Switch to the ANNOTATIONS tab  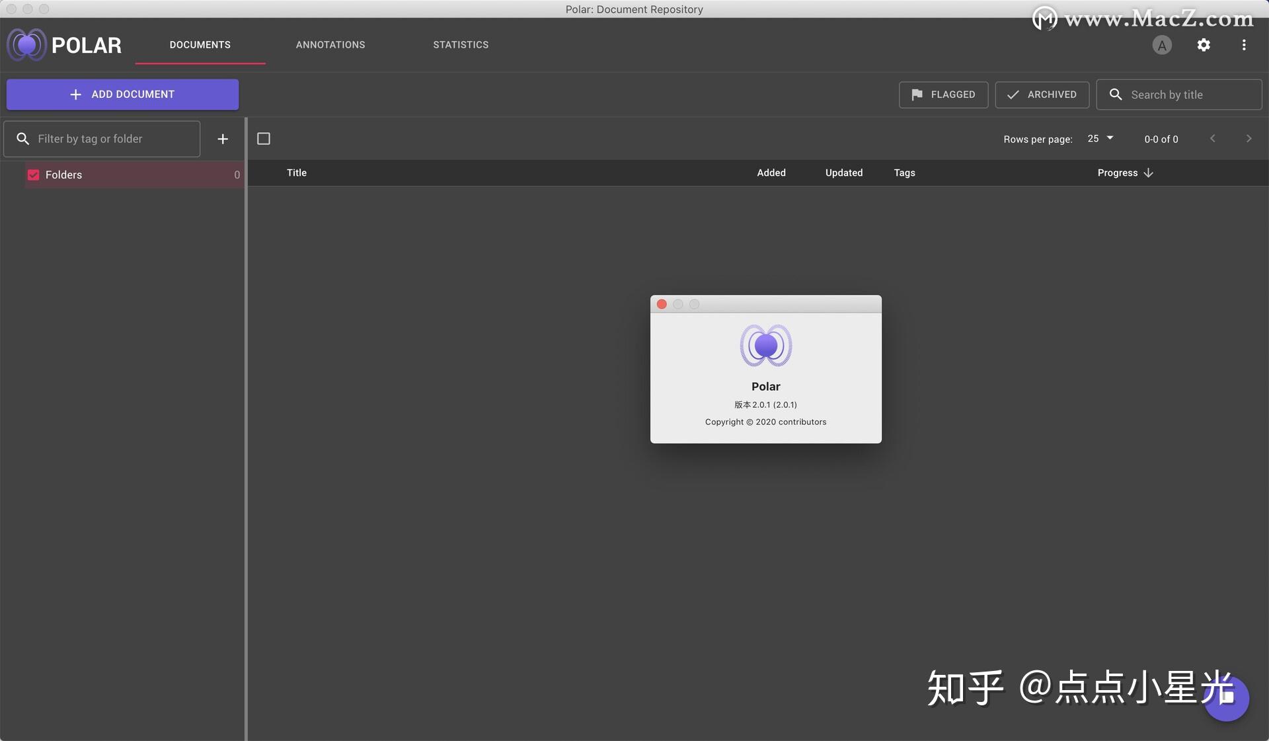click(330, 44)
